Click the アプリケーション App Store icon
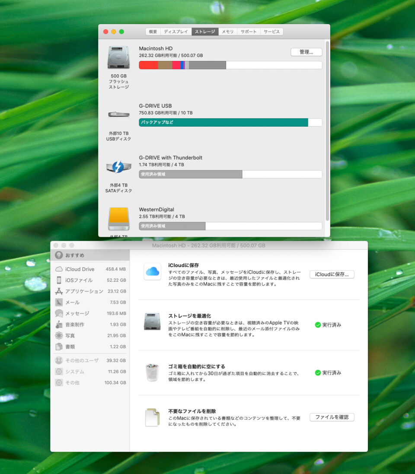 click(59, 291)
